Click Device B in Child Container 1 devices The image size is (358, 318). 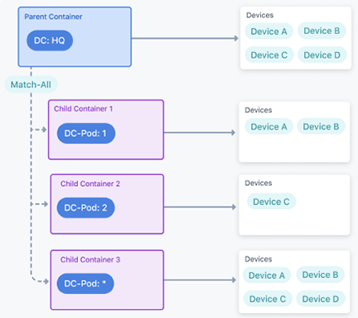click(x=321, y=126)
